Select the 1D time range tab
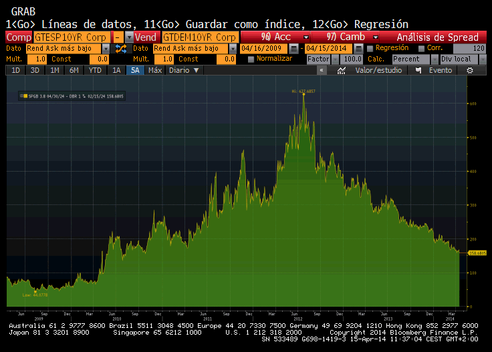Screen dimensions: 492x352 (x=15, y=70)
